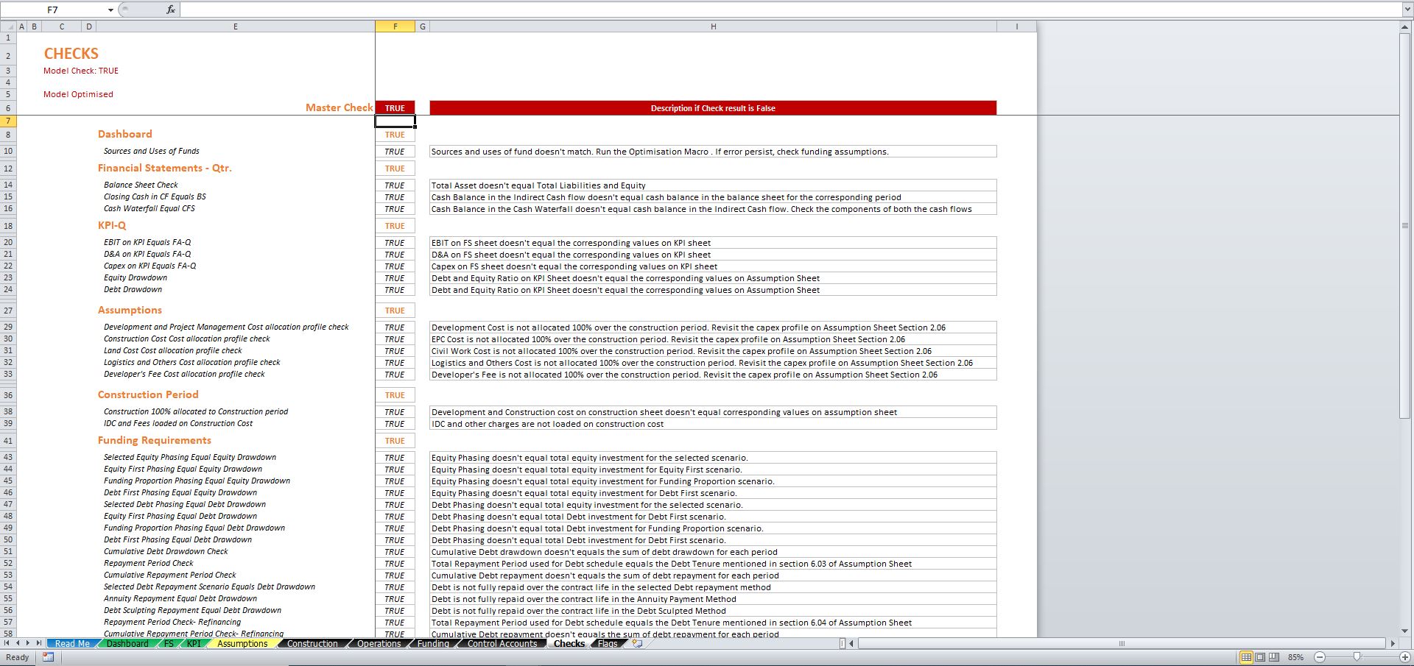Image resolution: width=1414 pixels, height=666 pixels.
Task: Click the Construction Period section heading
Action: 148,394
